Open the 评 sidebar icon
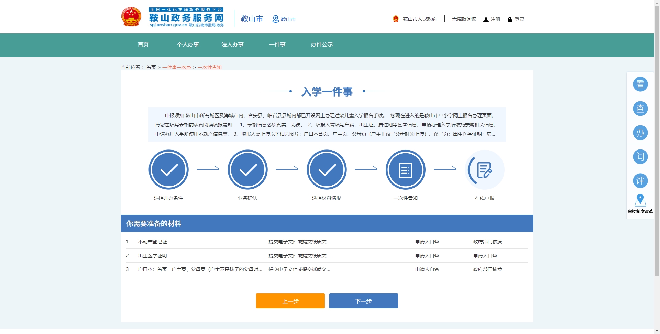 [x=640, y=181]
